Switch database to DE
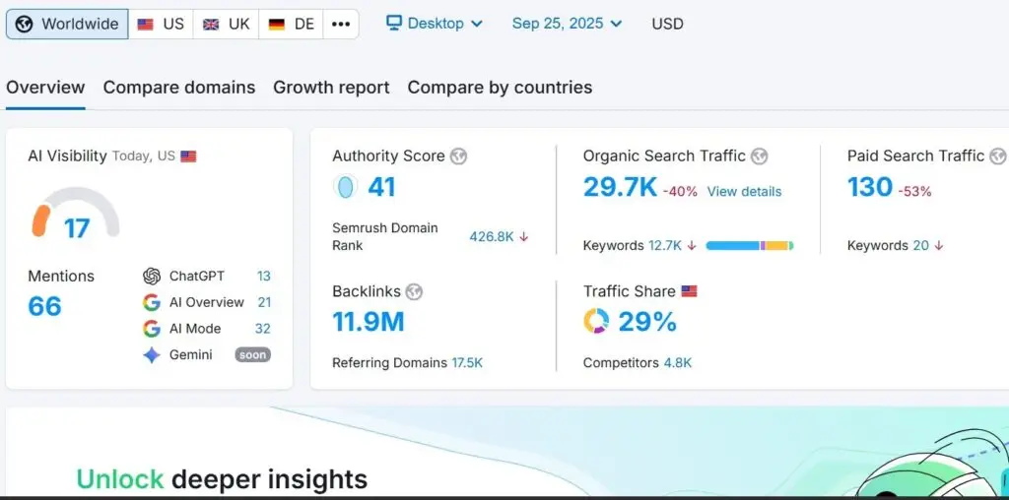The height and width of the screenshot is (500, 1009). click(x=291, y=24)
